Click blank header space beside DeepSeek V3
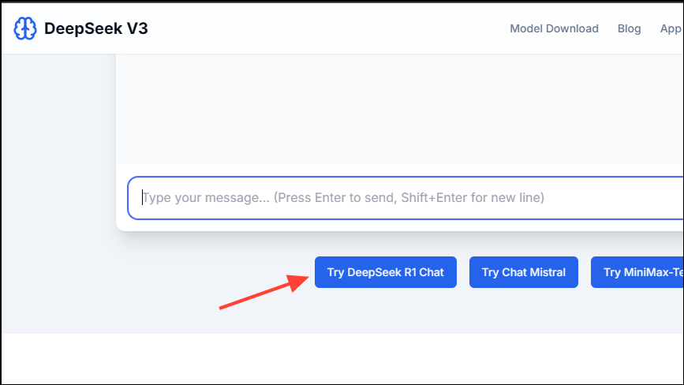The image size is (684, 385). click(x=327, y=28)
